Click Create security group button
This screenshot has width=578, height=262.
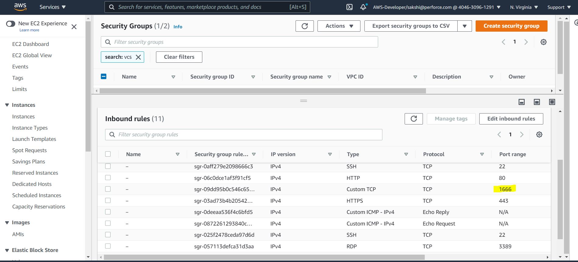[511, 26]
